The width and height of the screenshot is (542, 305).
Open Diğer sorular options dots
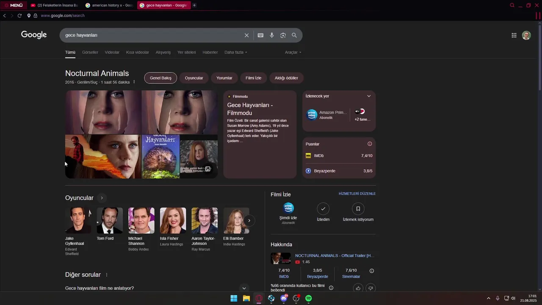(x=107, y=275)
